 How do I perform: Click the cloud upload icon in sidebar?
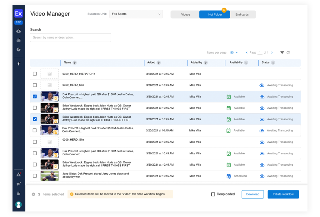(18, 31)
